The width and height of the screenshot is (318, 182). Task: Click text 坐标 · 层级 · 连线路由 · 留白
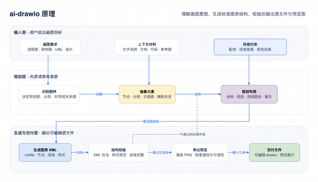(x=249, y=96)
